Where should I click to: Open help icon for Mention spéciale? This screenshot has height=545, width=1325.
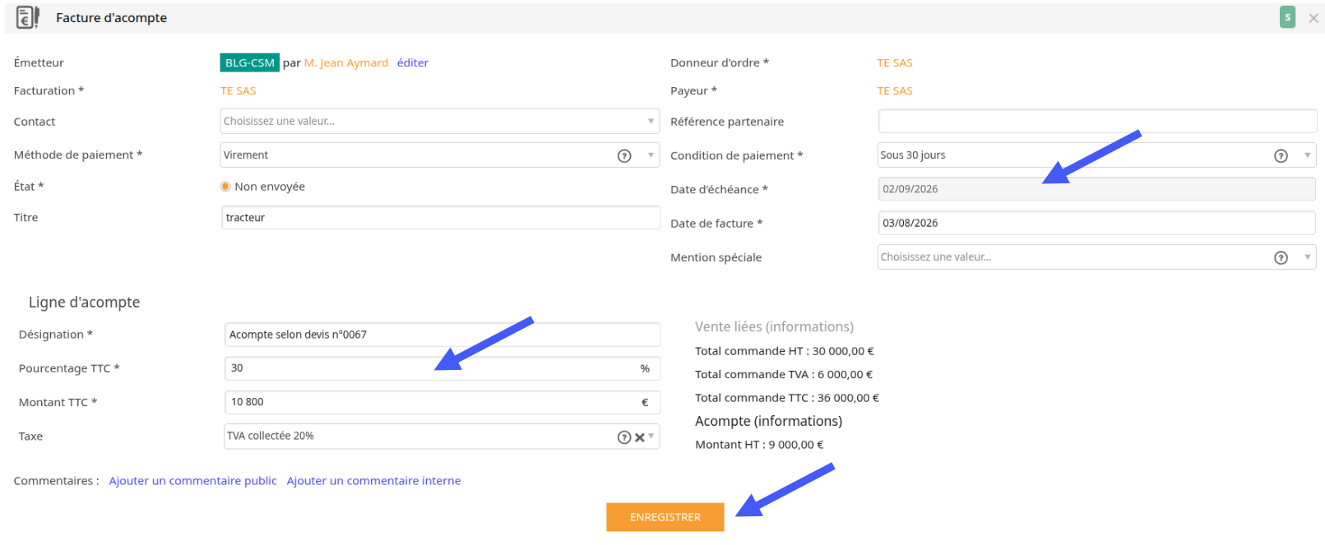point(1281,257)
